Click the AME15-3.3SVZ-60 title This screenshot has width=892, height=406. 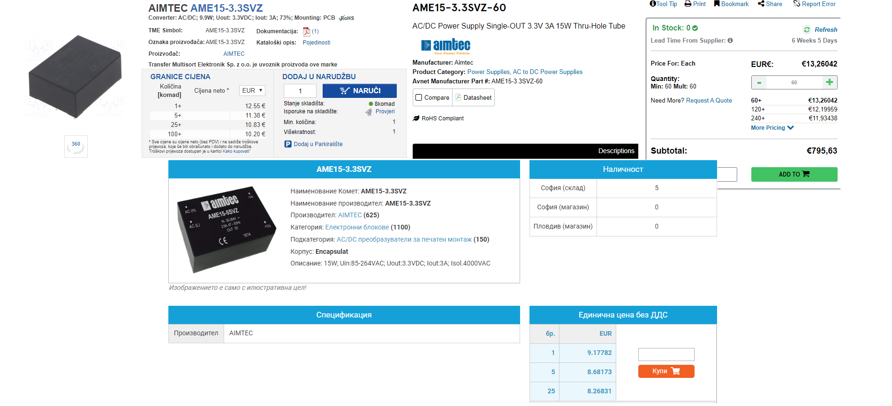click(x=459, y=8)
